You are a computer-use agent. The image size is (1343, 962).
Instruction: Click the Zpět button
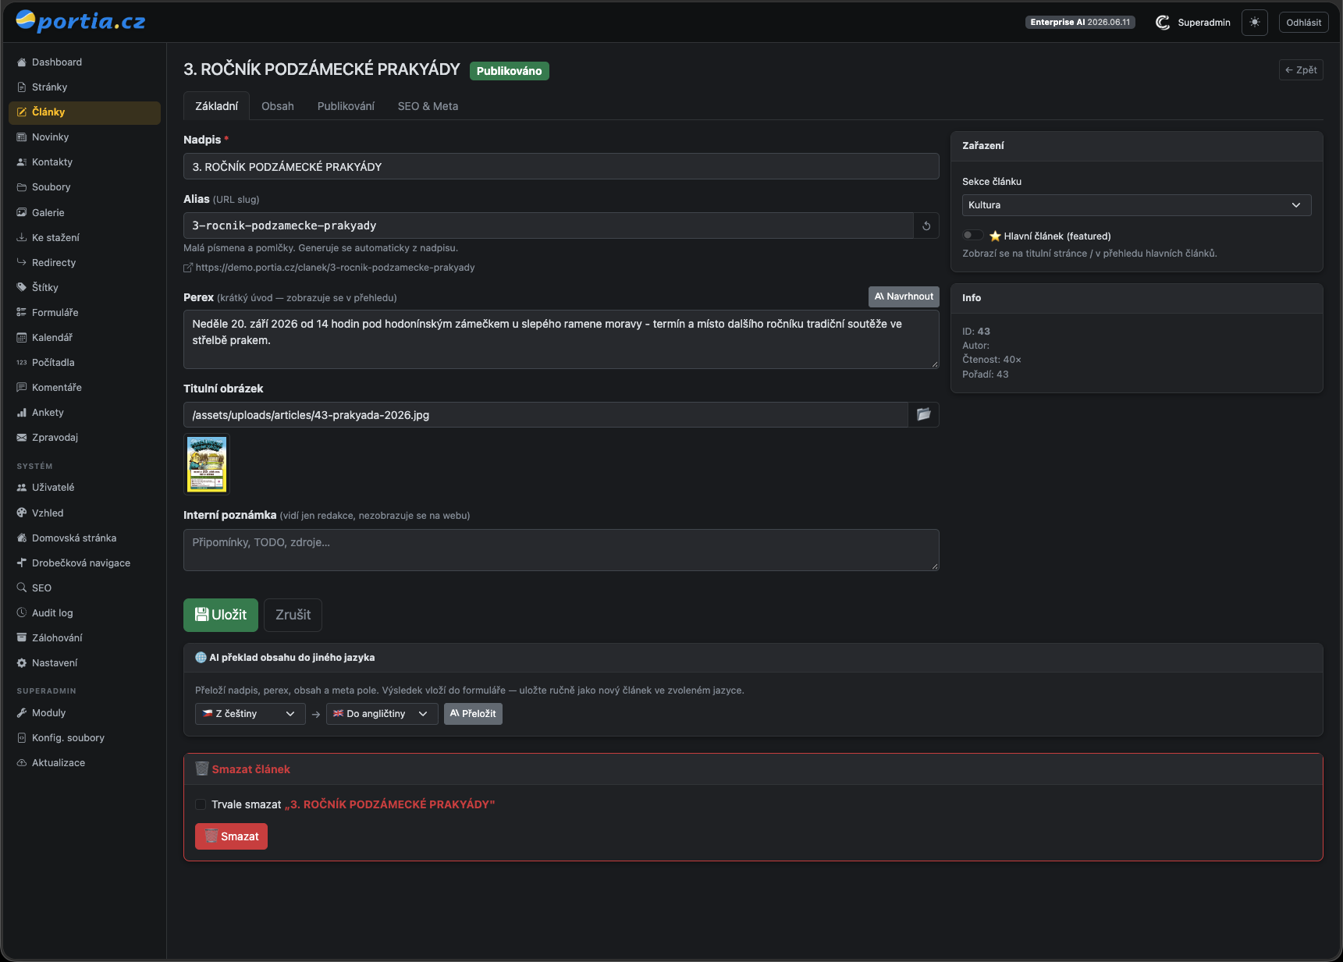click(x=1301, y=70)
